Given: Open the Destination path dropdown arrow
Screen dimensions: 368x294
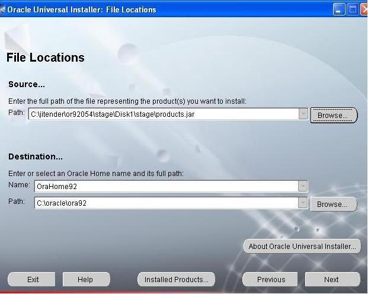Looking at the screenshot, I should pyautogui.click(x=303, y=203).
